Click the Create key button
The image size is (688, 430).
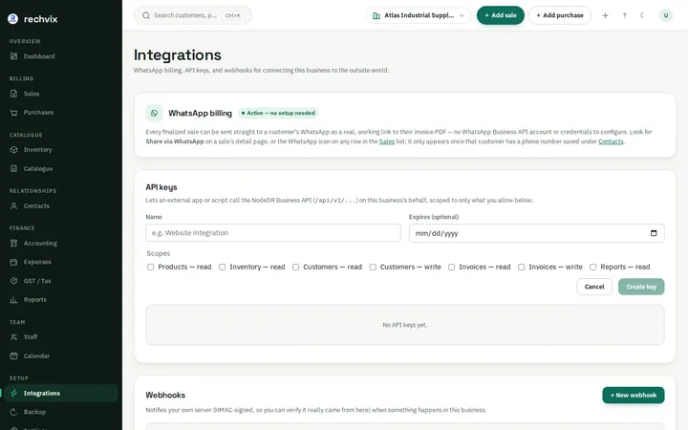click(641, 287)
